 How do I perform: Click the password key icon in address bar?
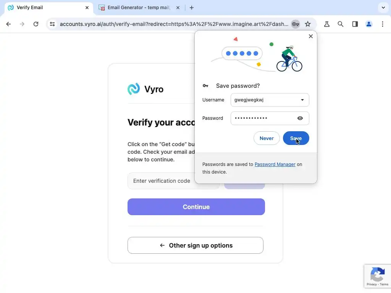[x=296, y=24]
